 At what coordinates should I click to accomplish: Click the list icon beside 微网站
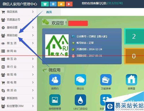point(3,51)
